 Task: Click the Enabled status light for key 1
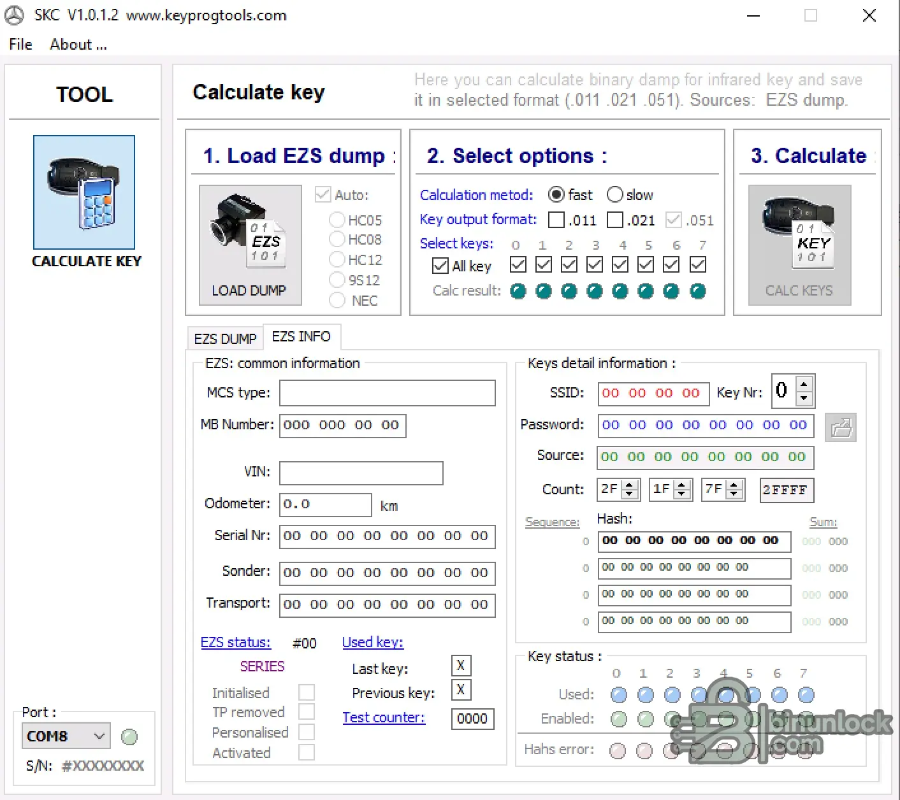click(645, 720)
